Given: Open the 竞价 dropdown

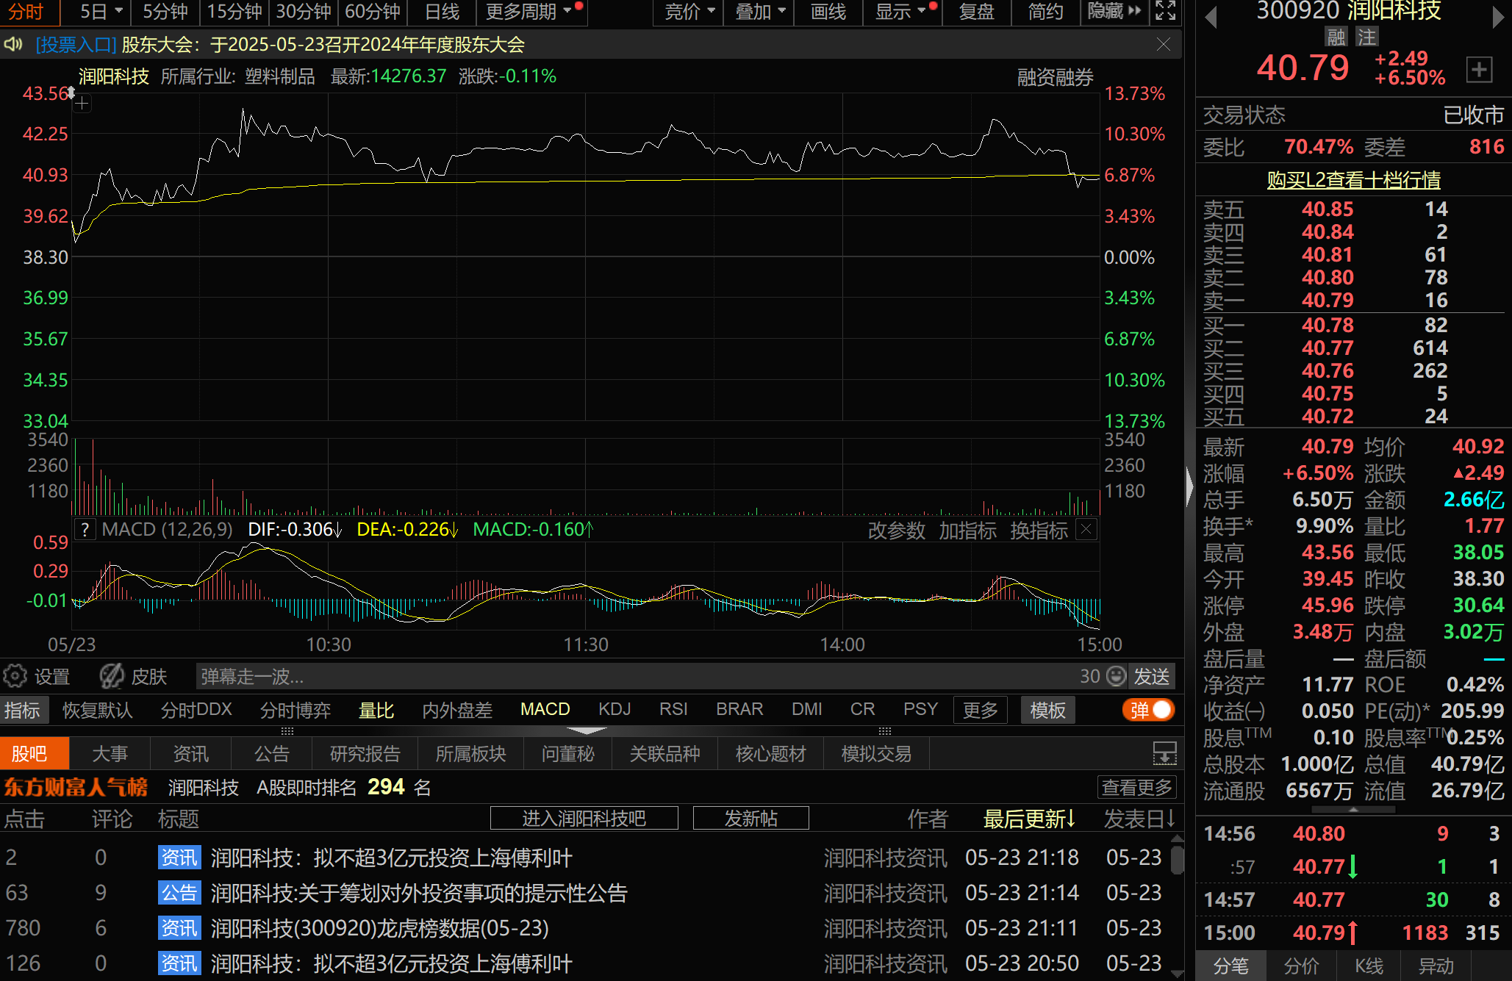Looking at the screenshot, I should point(689,12).
